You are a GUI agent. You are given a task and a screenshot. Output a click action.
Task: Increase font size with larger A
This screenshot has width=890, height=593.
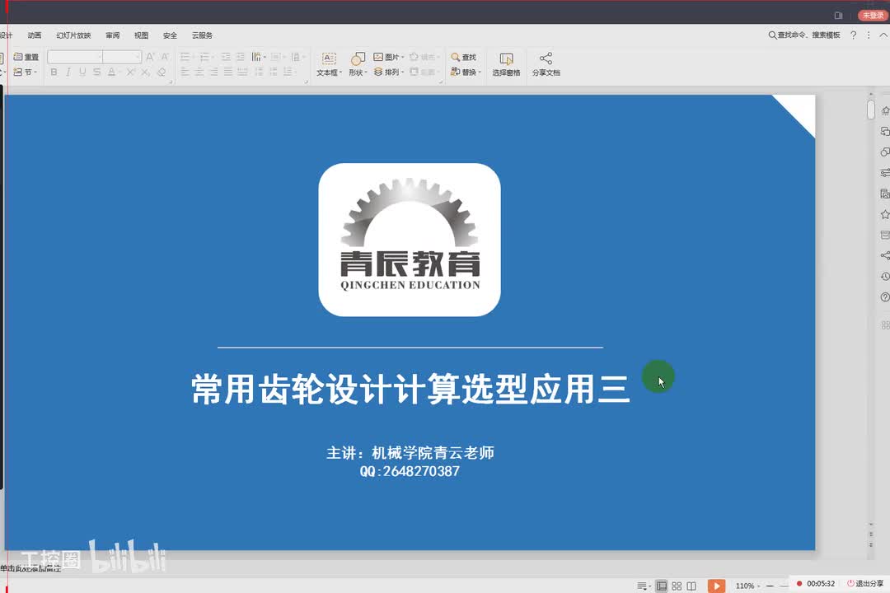pos(150,57)
